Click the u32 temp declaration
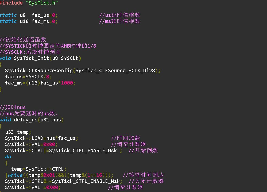The image size is (267, 192). 18,132
